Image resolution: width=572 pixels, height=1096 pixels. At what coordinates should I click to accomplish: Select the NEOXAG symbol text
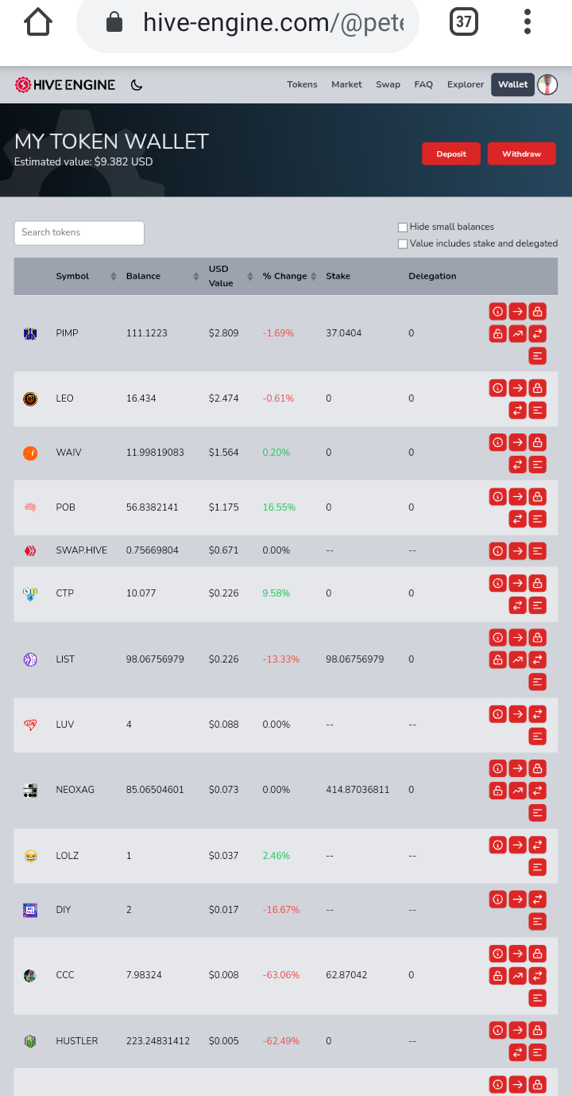tap(75, 790)
